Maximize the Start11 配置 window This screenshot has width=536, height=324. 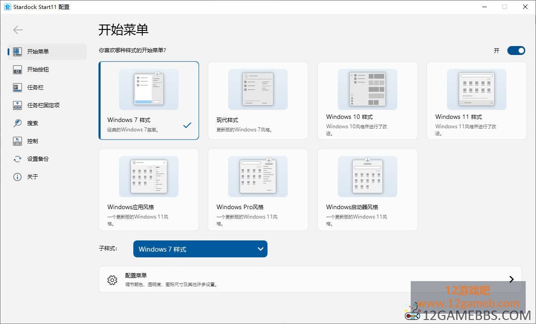tap(505, 7)
